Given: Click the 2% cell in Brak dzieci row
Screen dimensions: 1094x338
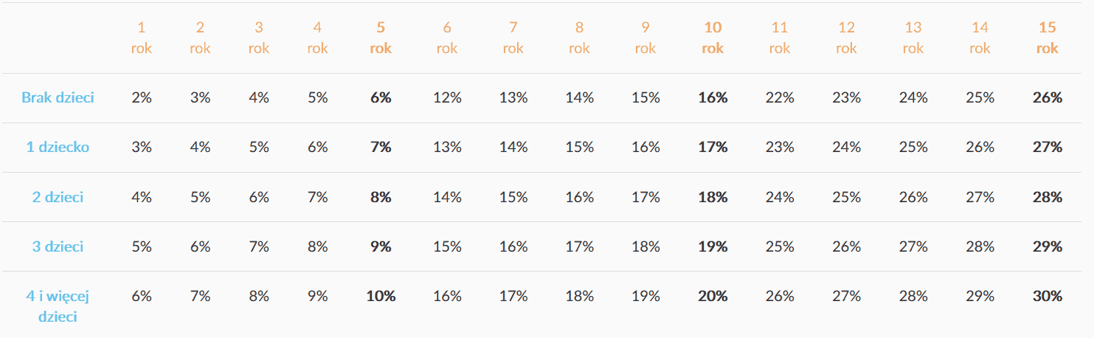Looking at the screenshot, I should pyautogui.click(x=142, y=97).
